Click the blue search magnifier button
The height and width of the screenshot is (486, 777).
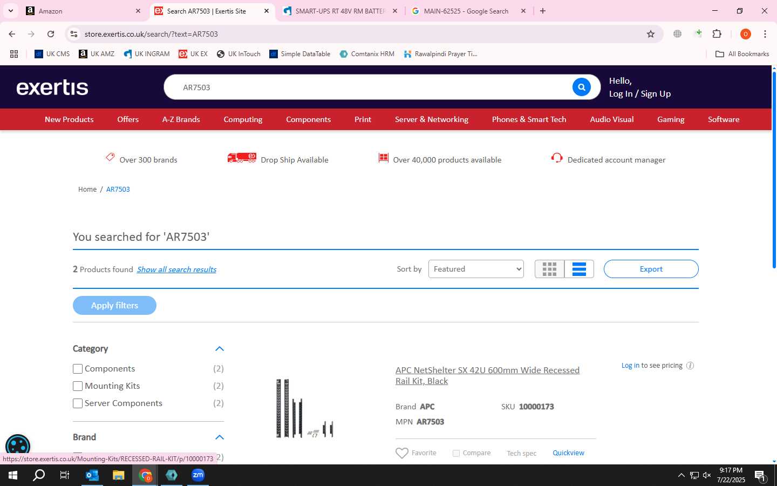coord(581,87)
